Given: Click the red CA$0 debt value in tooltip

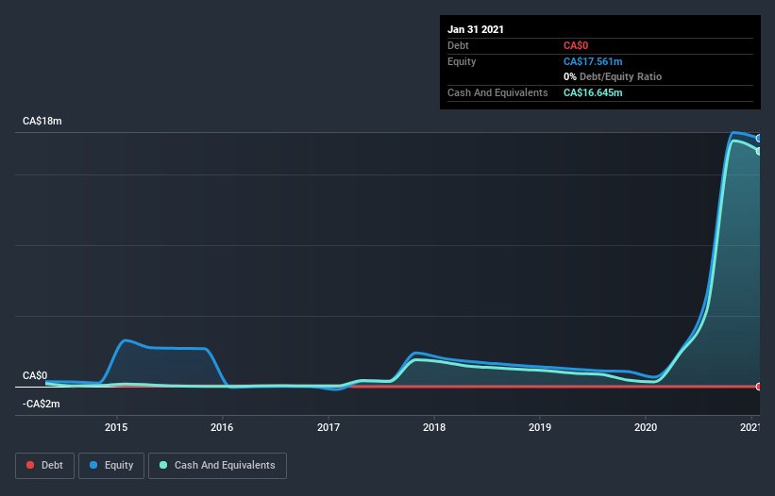Looking at the screenshot, I should (576, 45).
